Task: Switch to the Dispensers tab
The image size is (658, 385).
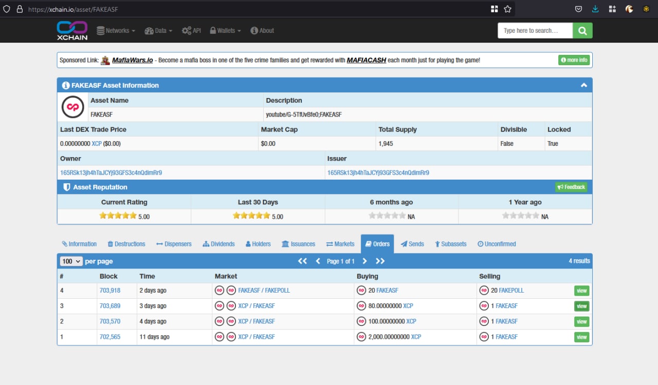Action: tap(174, 244)
